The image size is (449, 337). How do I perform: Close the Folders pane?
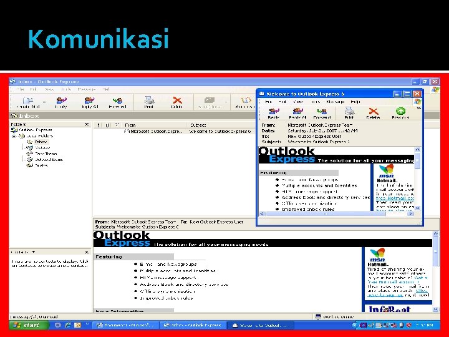[x=87, y=124]
